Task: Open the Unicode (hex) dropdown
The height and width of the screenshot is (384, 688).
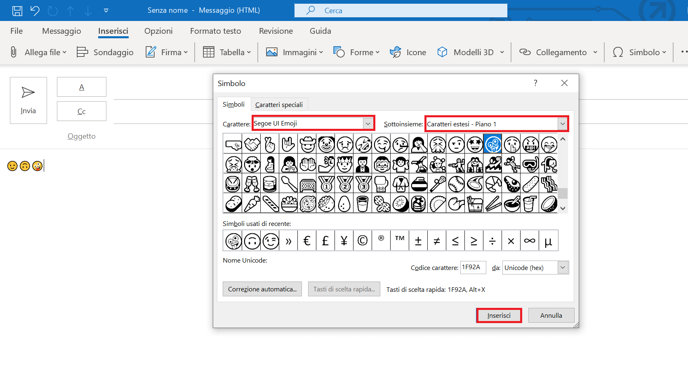Action: (x=563, y=268)
